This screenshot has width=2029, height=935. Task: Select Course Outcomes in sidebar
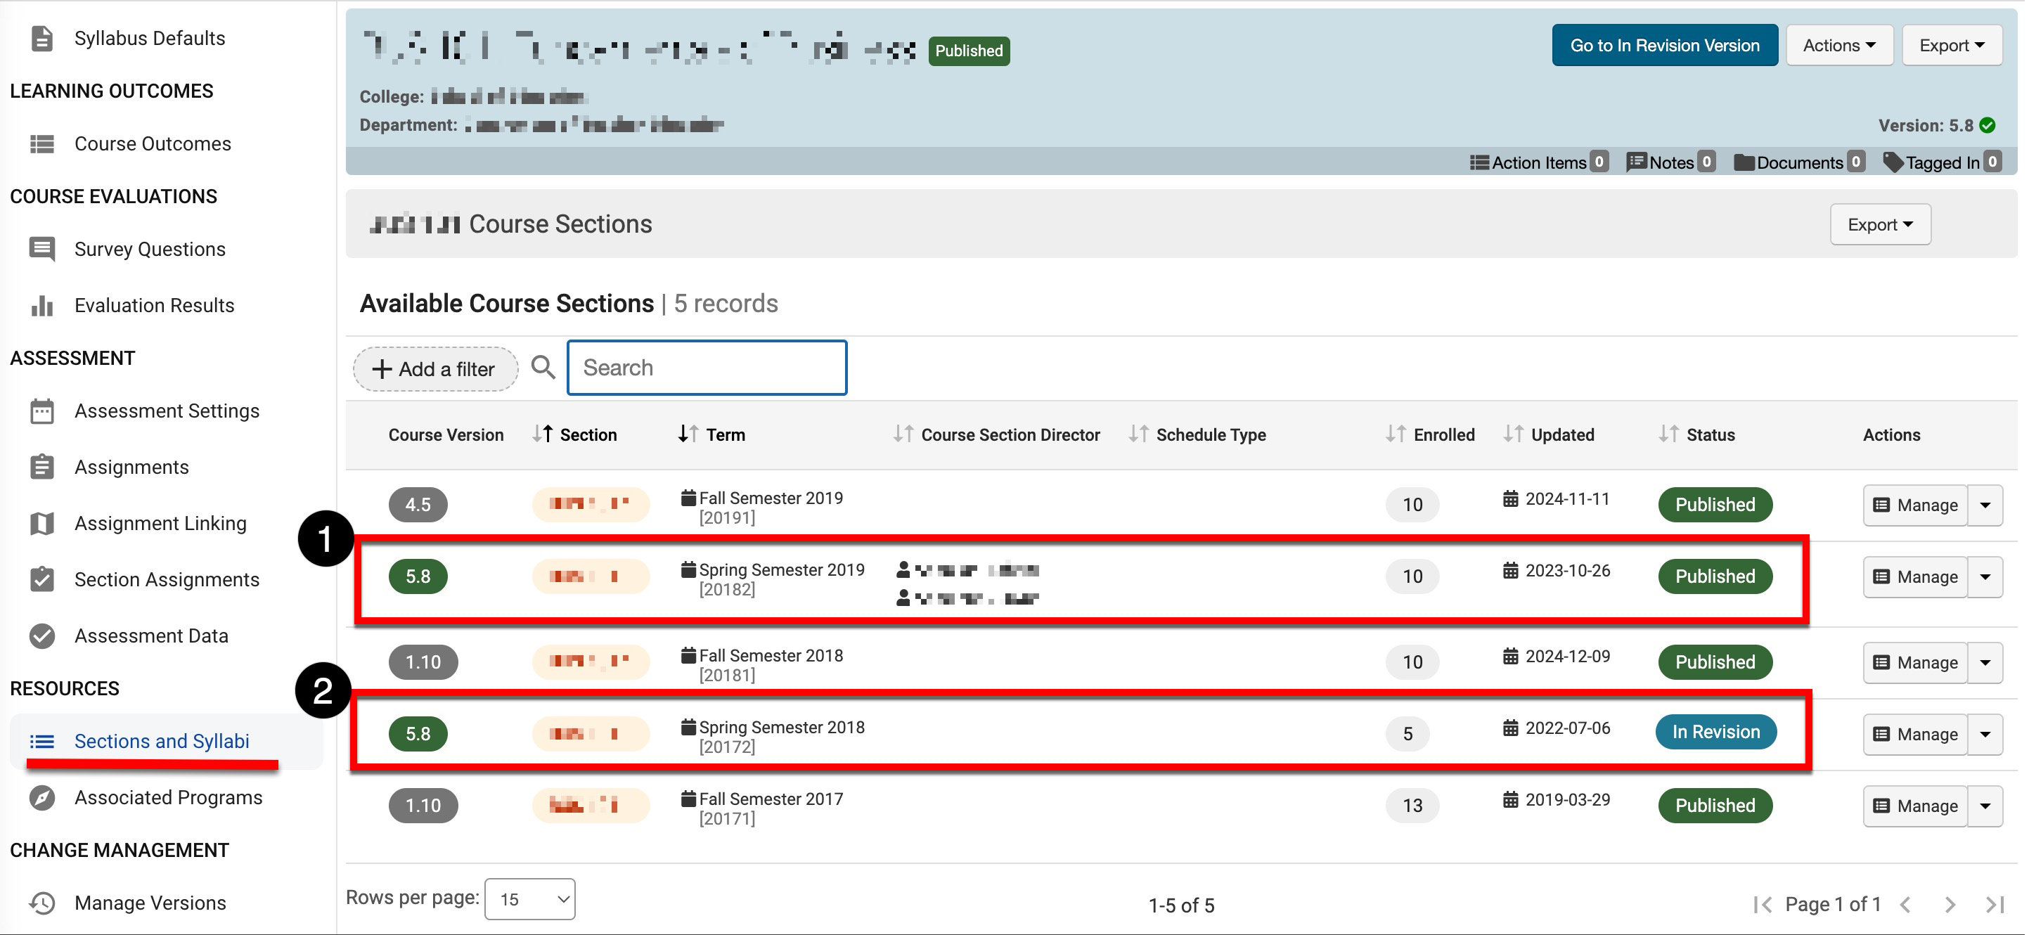(x=152, y=143)
